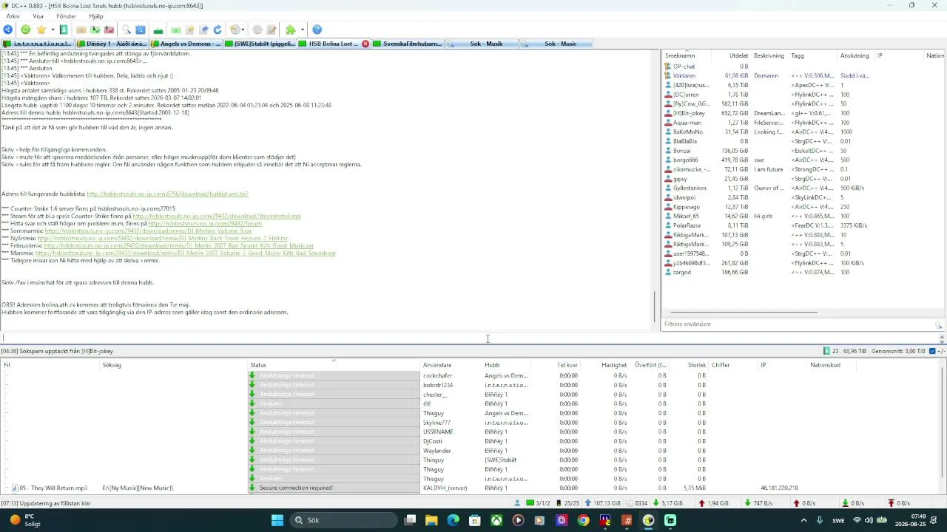Click the 107,13 GiB shared status entry
Viewport: 947px width, 532px height.
(x=604, y=503)
